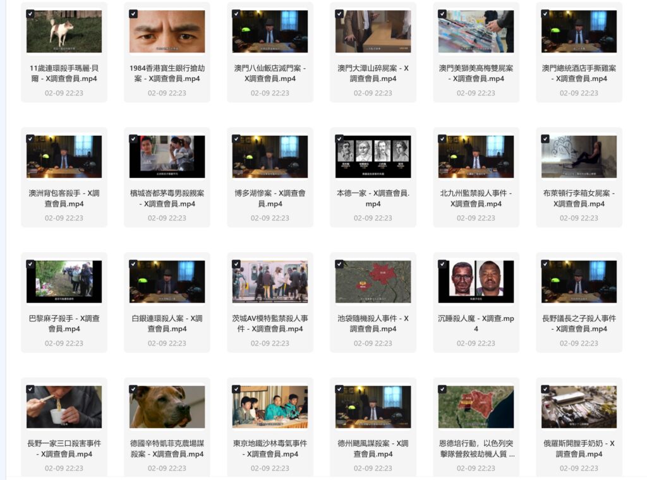647x480 pixels.
Task: Toggle checkbox for 本德一家 video
Action: click(x=339, y=139)
